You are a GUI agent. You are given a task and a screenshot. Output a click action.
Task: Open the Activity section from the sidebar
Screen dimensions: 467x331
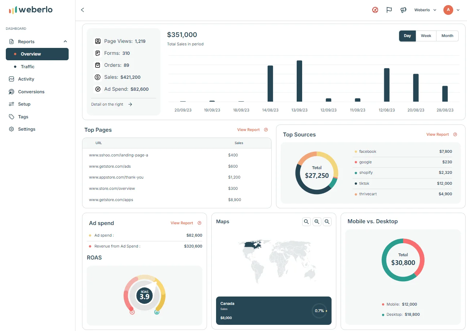pyautogui.click(x=25, y=79)
